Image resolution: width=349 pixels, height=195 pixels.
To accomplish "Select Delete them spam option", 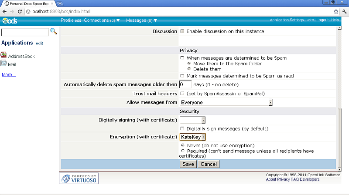I will tap(189, 69).
